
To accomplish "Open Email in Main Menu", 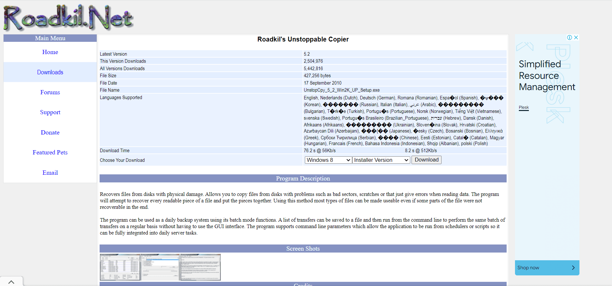I will click(50, 173).
